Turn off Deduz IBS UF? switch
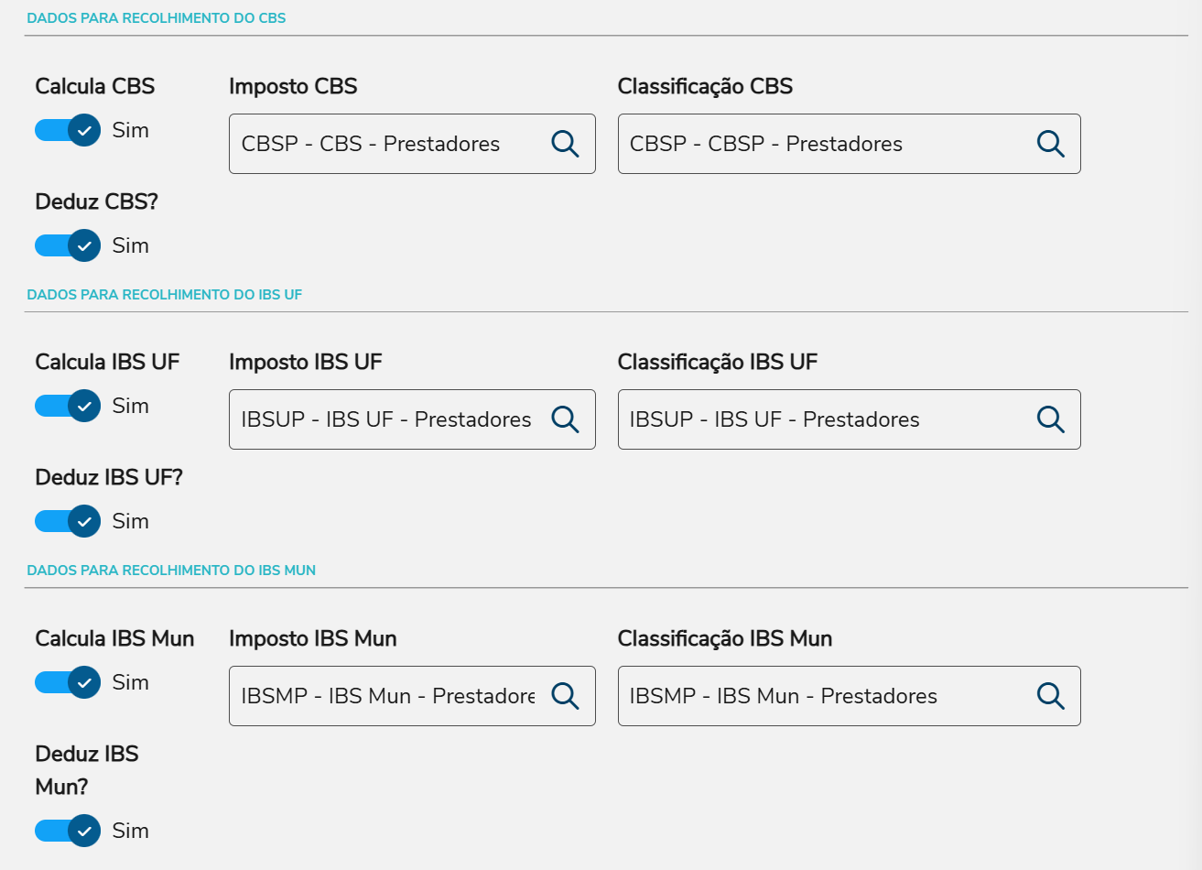The height and width of the screenshot is (870, 1202). (68, 521)
